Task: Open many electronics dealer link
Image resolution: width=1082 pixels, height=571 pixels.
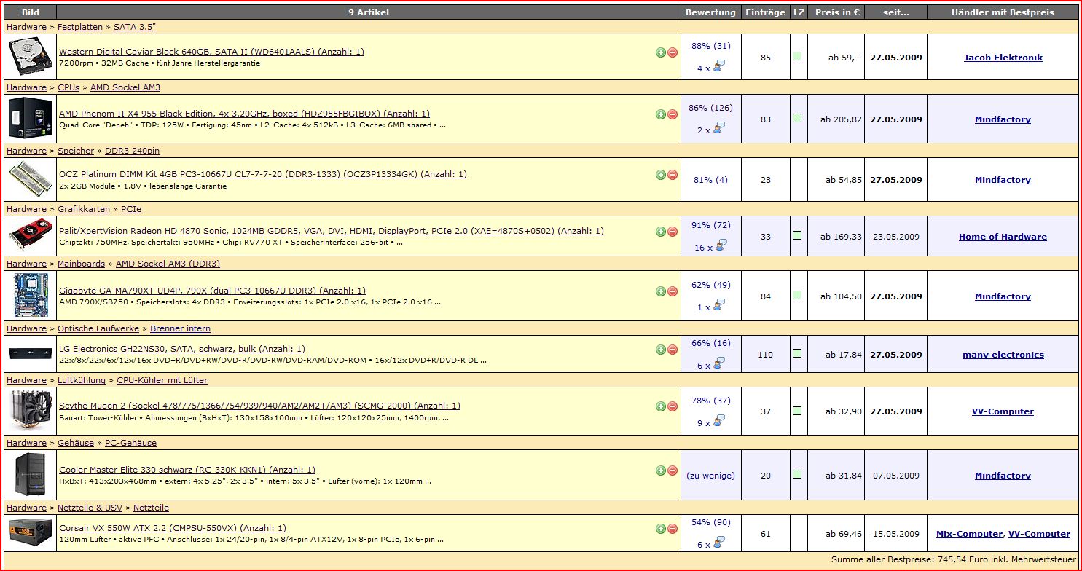Action: pos(1003,355)
